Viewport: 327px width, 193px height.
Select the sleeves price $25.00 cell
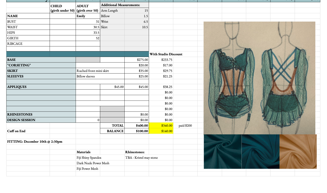pyautogui.click(x=137, y=76)
